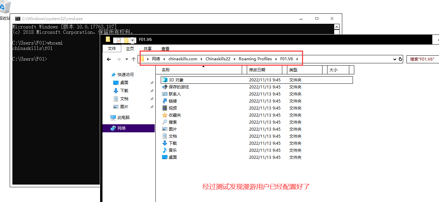Select the 视频 folder icon
The image size is (439, 202).
tap(164, 108)
